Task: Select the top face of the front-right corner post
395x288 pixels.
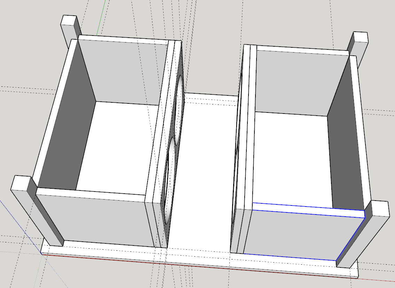Action: (380, 209)
